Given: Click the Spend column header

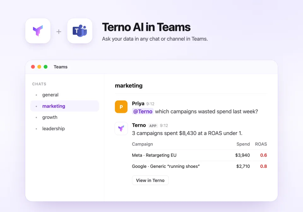Looking at the screenshot, I should (x=243, y=144).
